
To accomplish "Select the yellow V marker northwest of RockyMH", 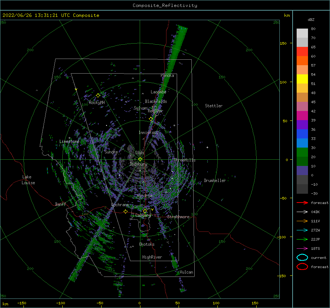I will pos(76,89).
